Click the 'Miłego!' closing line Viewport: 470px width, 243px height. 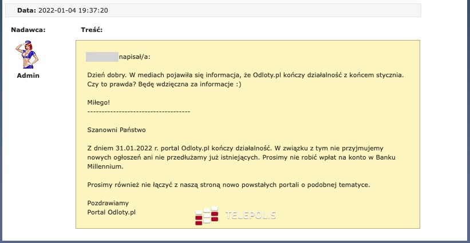[x=98, y=102]
